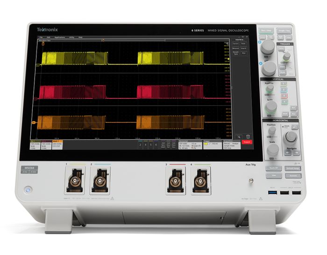Open the Math 1 orange badge
Viewport: 327px width, 255px height.
tap(57, 145)
